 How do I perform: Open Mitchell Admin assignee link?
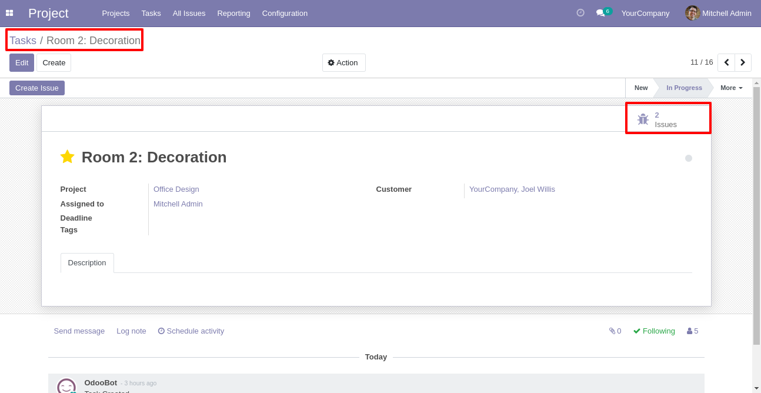coord(178,204)
